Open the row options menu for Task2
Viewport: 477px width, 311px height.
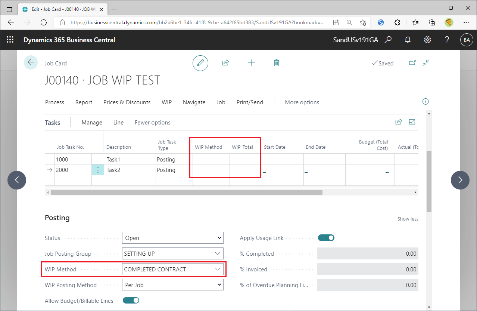pyautogui.click(x=97, y=170)
